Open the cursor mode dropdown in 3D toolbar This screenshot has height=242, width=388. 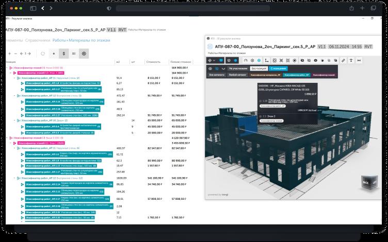[213, 60]
